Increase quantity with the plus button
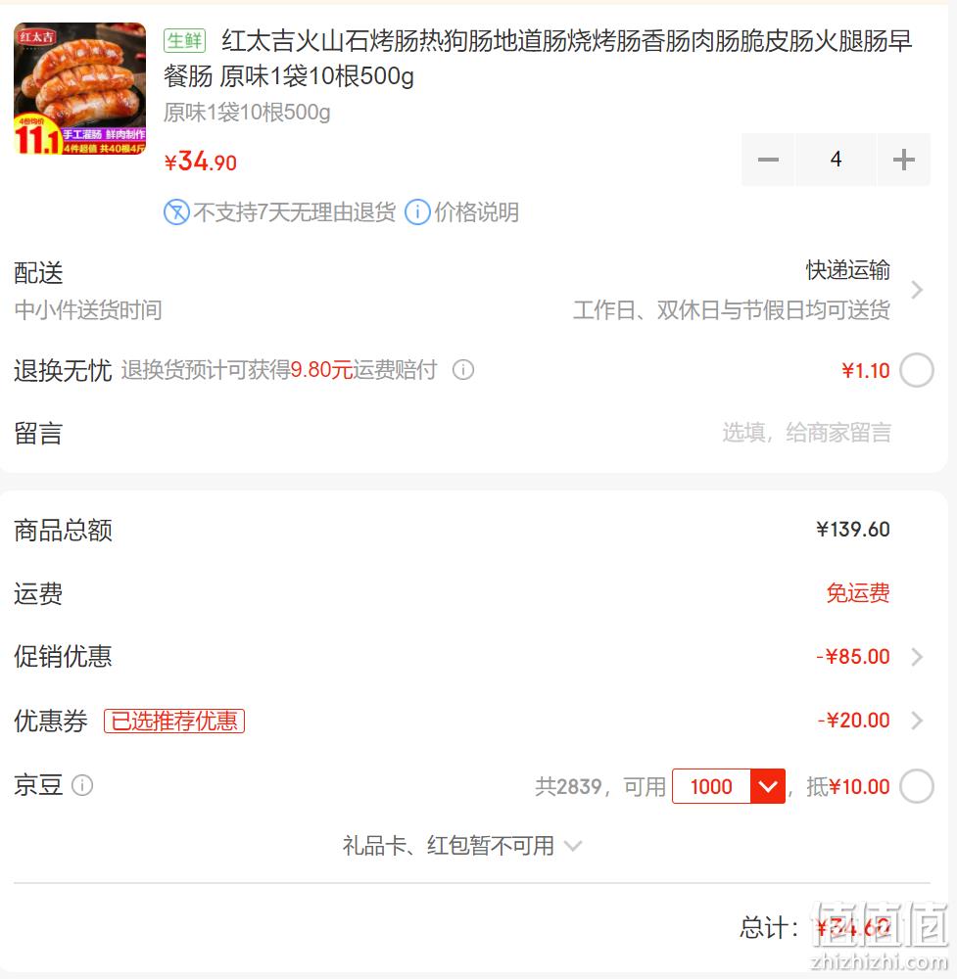The width and height of the screenshot is (957, 979). pos(904,160)
